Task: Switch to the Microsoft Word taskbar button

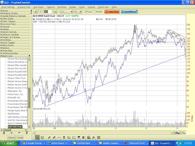Action: (136, 143)
